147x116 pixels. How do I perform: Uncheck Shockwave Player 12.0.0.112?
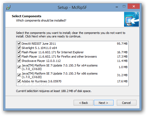[19, 61]
